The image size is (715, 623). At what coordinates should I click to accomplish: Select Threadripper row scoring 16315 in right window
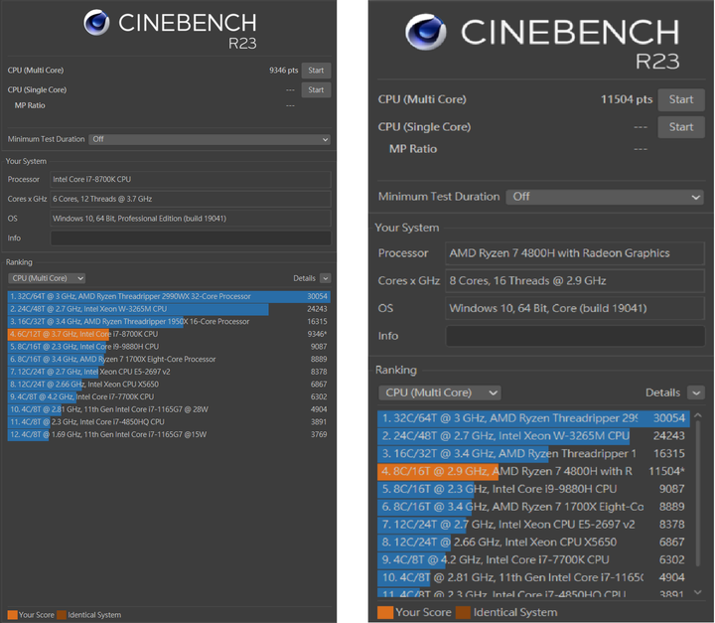[x=533, y=454]
